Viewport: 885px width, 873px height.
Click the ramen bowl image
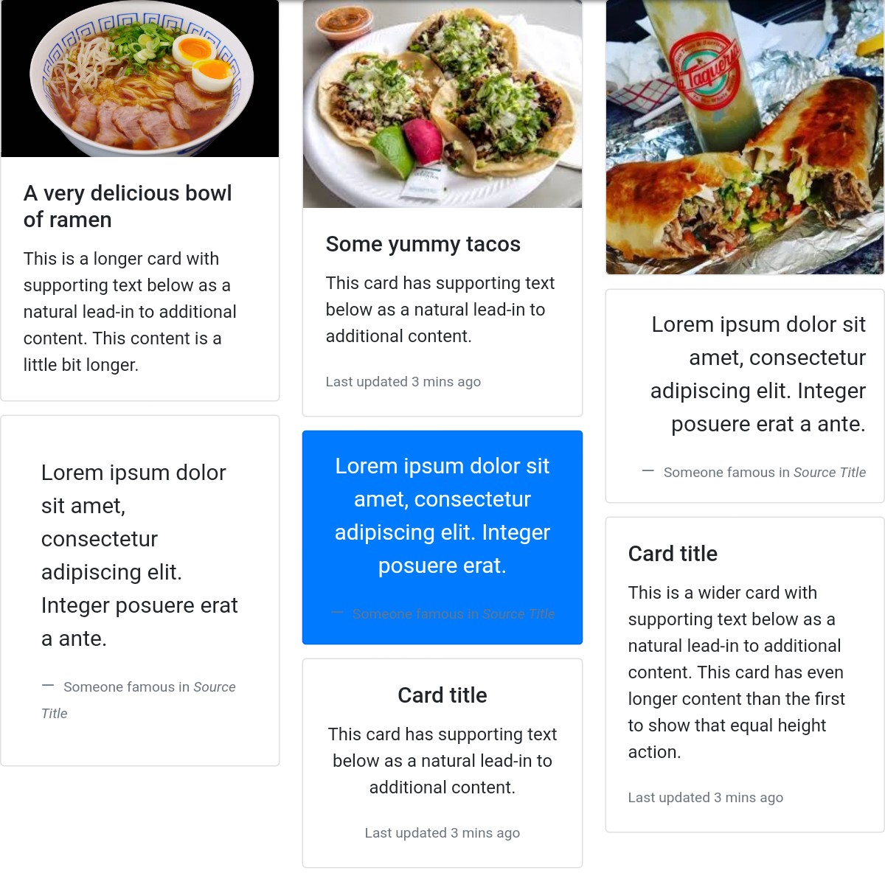(x=140, y=78)
